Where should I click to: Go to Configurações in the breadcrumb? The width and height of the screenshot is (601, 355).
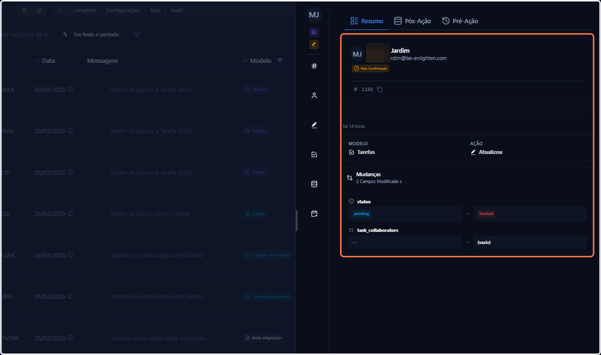tap(123, 10)
